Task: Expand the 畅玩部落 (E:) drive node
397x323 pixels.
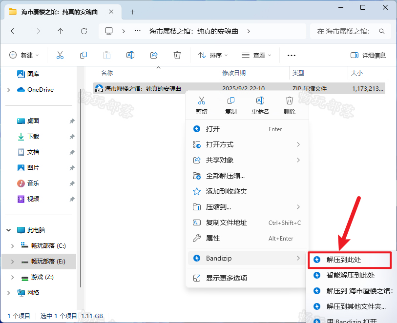Action: [x=12, y=262]
